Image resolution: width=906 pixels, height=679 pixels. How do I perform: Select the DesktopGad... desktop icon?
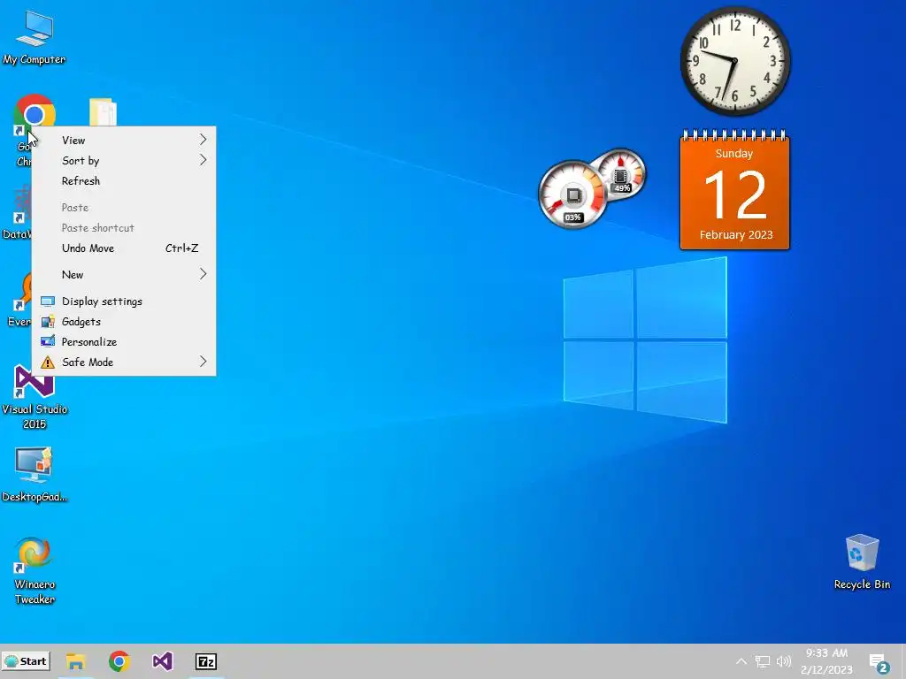[35, 474]
